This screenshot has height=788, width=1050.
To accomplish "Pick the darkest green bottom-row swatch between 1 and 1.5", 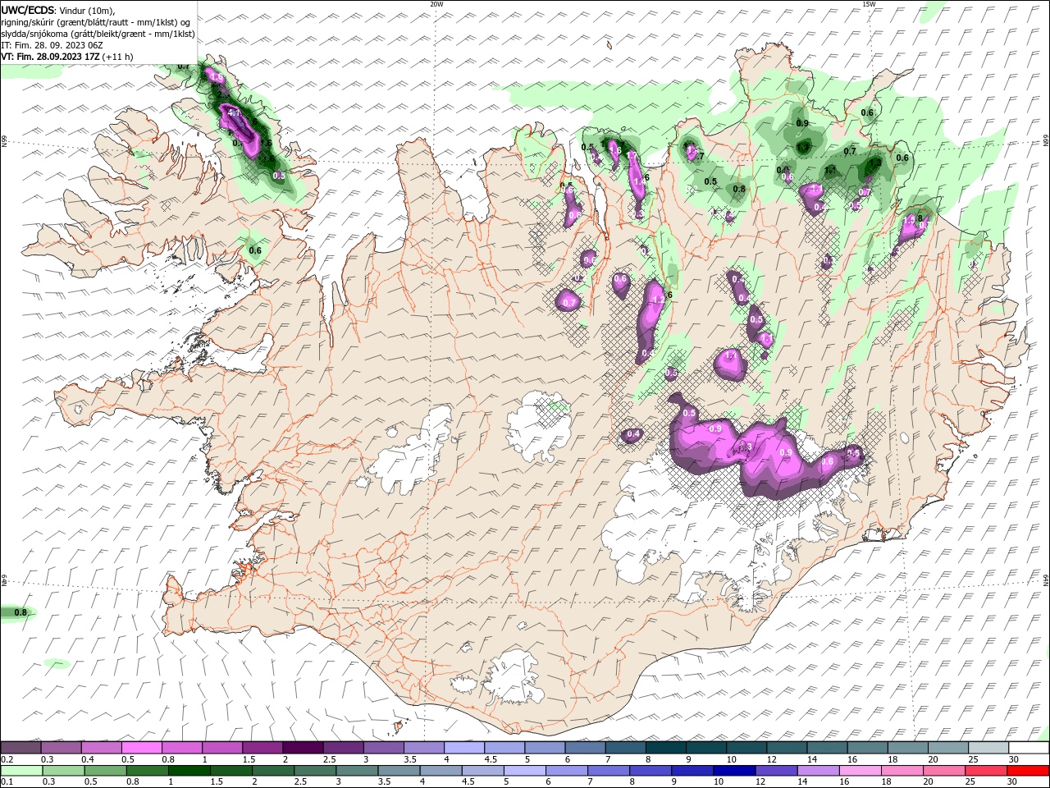I will click(x=189, y=771).
